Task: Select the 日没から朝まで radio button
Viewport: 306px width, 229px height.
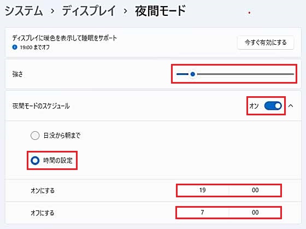Action: (x=35, y=136)
